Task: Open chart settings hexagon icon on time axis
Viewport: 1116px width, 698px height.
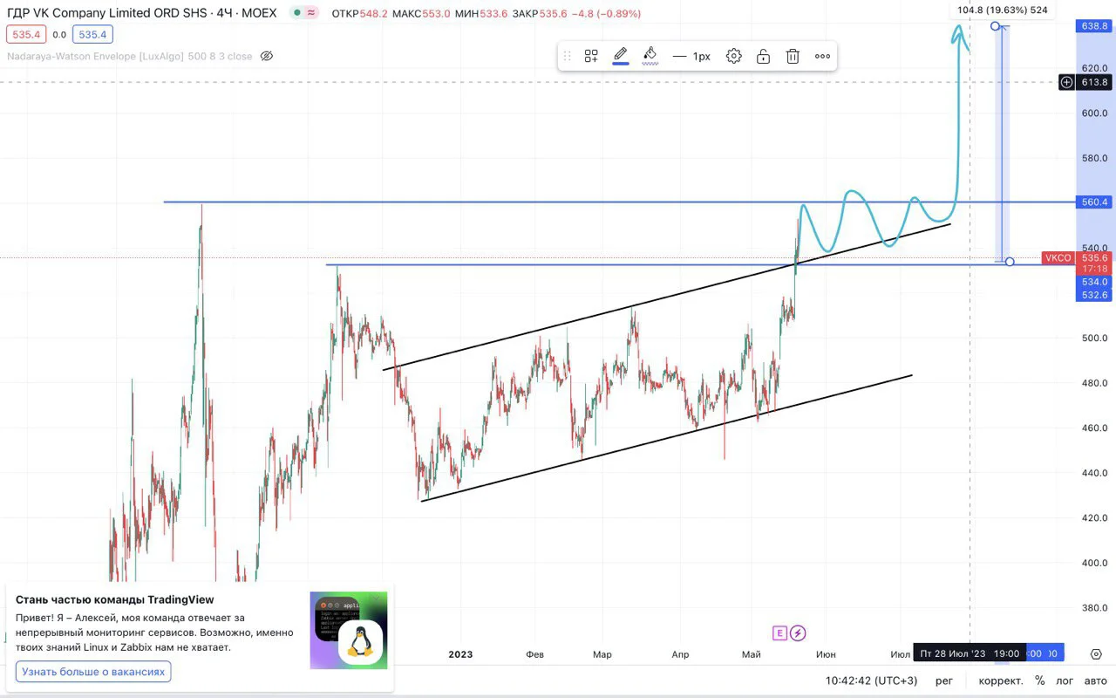Action: 1097,654
